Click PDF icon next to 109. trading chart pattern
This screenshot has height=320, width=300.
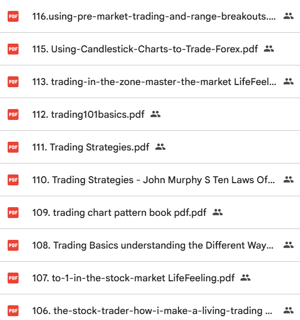tap(13, 213)
